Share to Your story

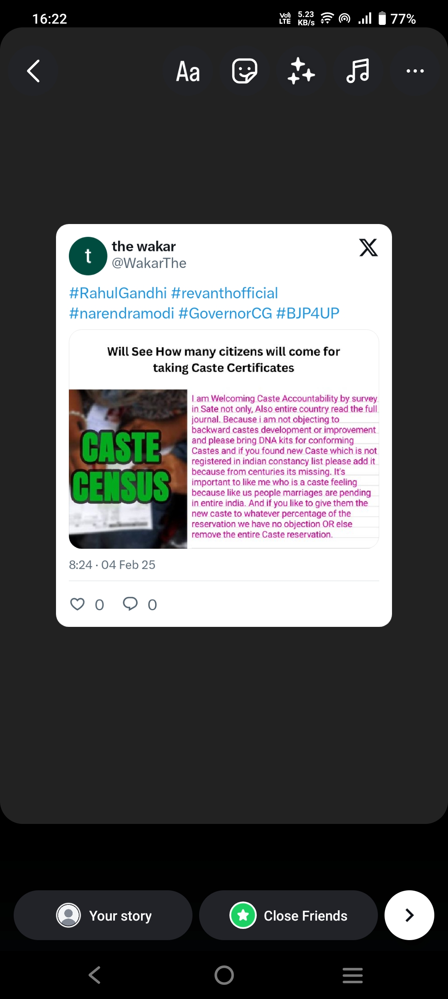point(103,915)
